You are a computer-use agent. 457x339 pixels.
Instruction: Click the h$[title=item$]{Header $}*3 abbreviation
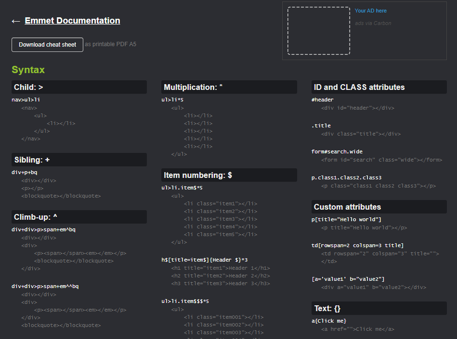pyautogui.click(x=205, y=260)
